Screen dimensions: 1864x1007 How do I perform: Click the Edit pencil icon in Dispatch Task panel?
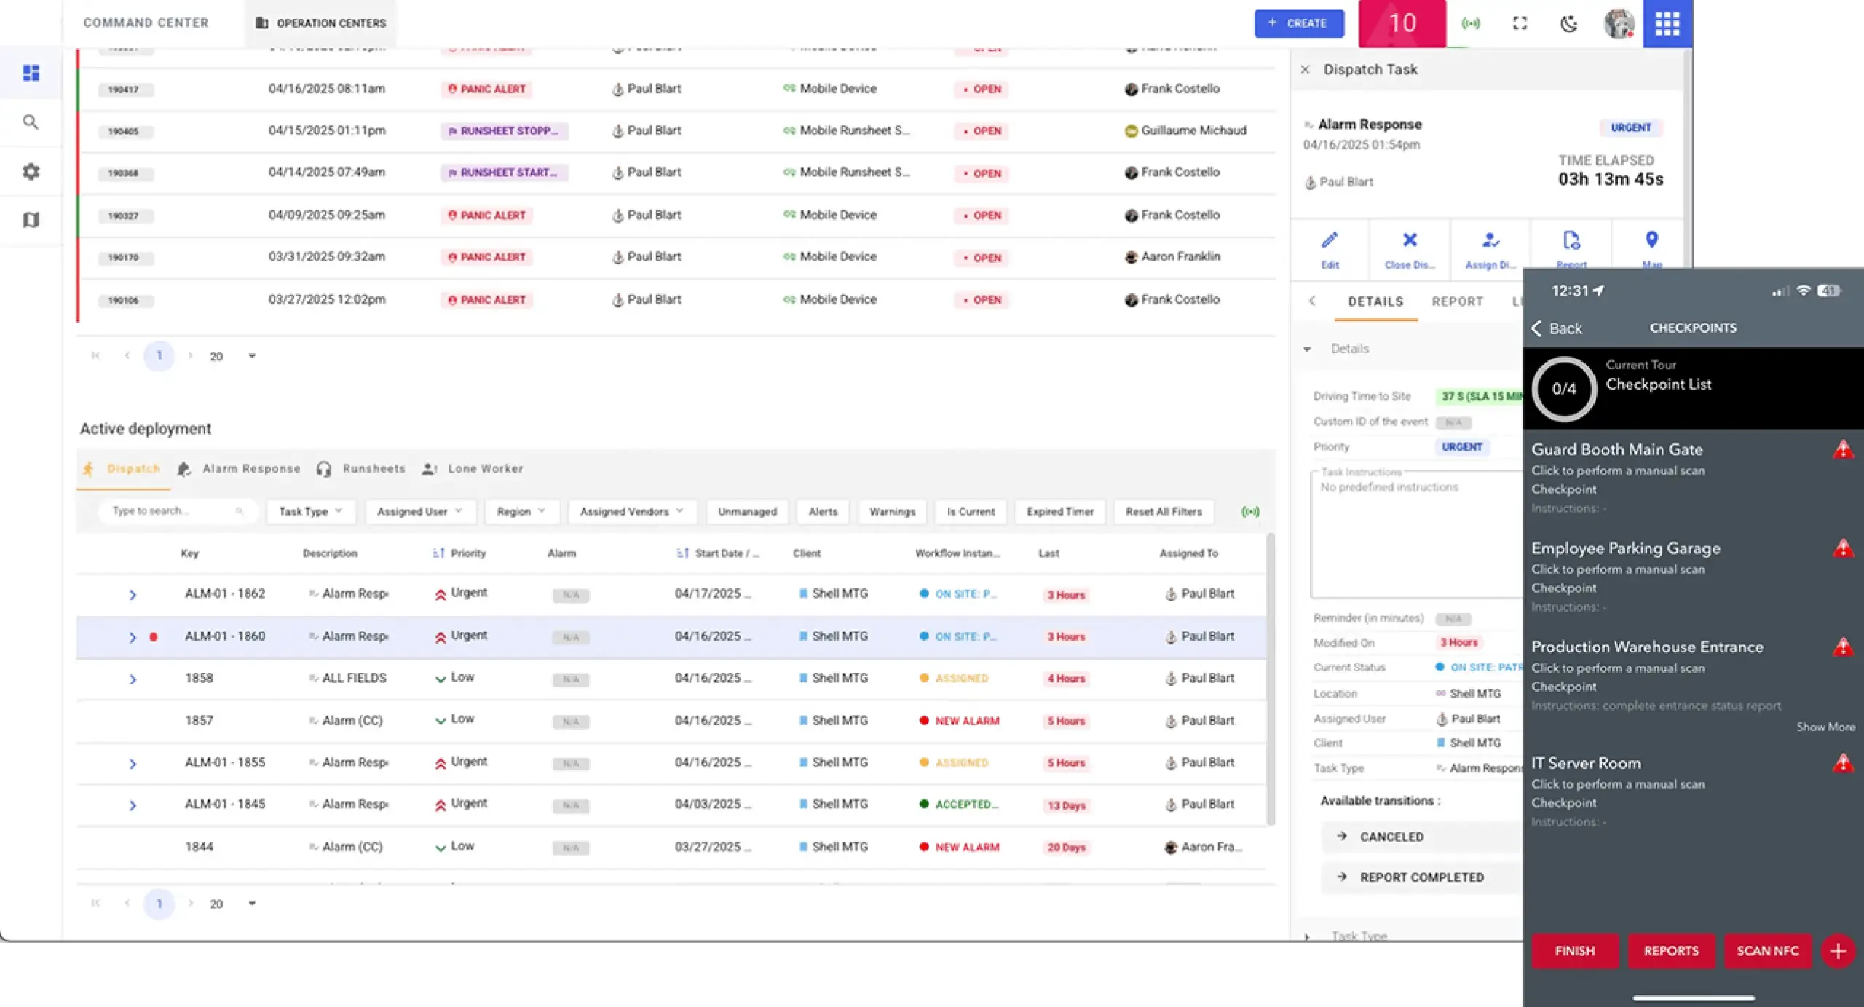1330,249
